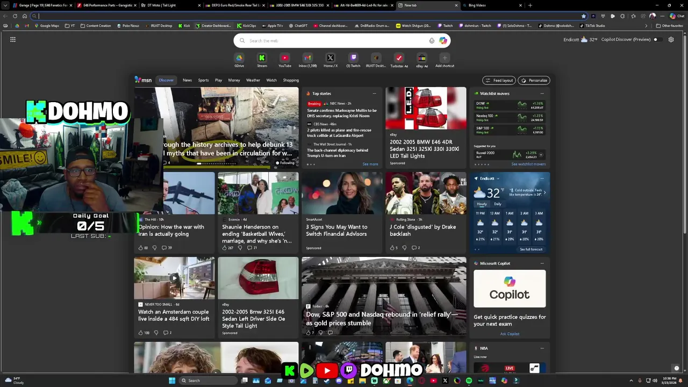
Task: Toggle Following on the featured story
Action: click(285, 163)
